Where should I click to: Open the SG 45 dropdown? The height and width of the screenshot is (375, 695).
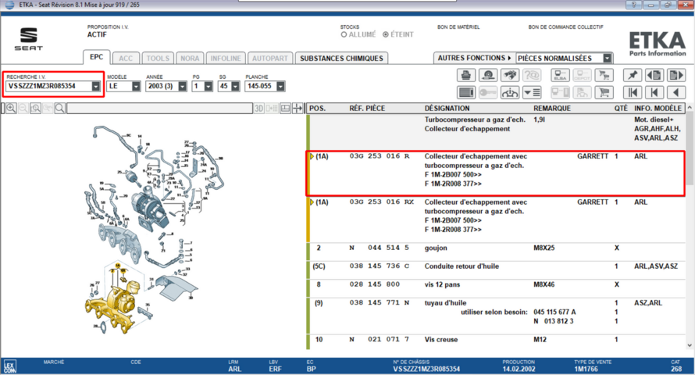click(x=235, y=87)
